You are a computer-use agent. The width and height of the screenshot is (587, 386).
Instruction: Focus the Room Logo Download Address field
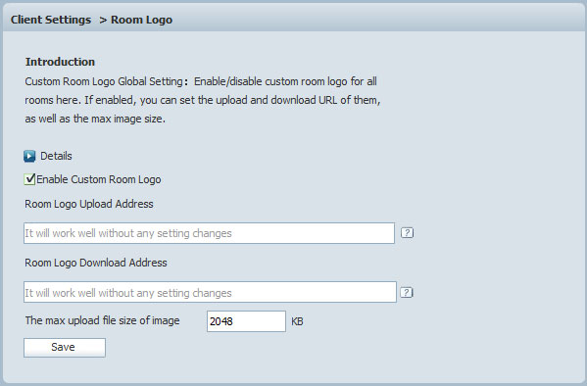(x=210, y=292)
